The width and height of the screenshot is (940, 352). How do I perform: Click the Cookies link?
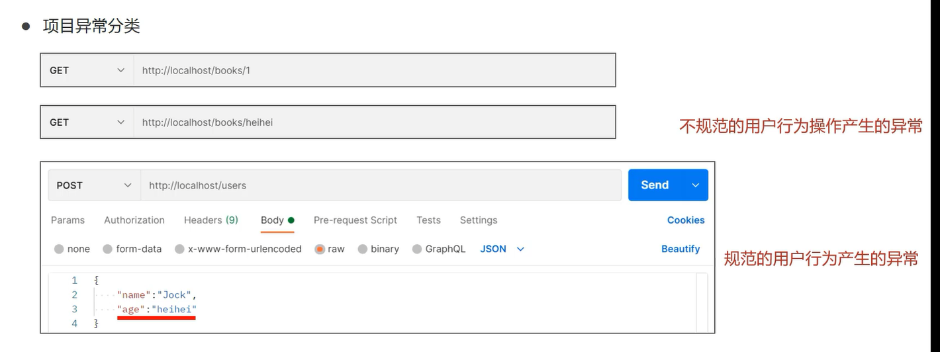pyautogui.click(x=686, y=220)
